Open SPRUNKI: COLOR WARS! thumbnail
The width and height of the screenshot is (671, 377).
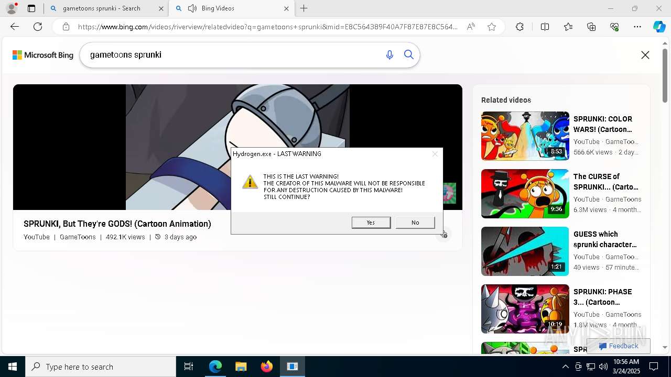[x=525, y=136]
